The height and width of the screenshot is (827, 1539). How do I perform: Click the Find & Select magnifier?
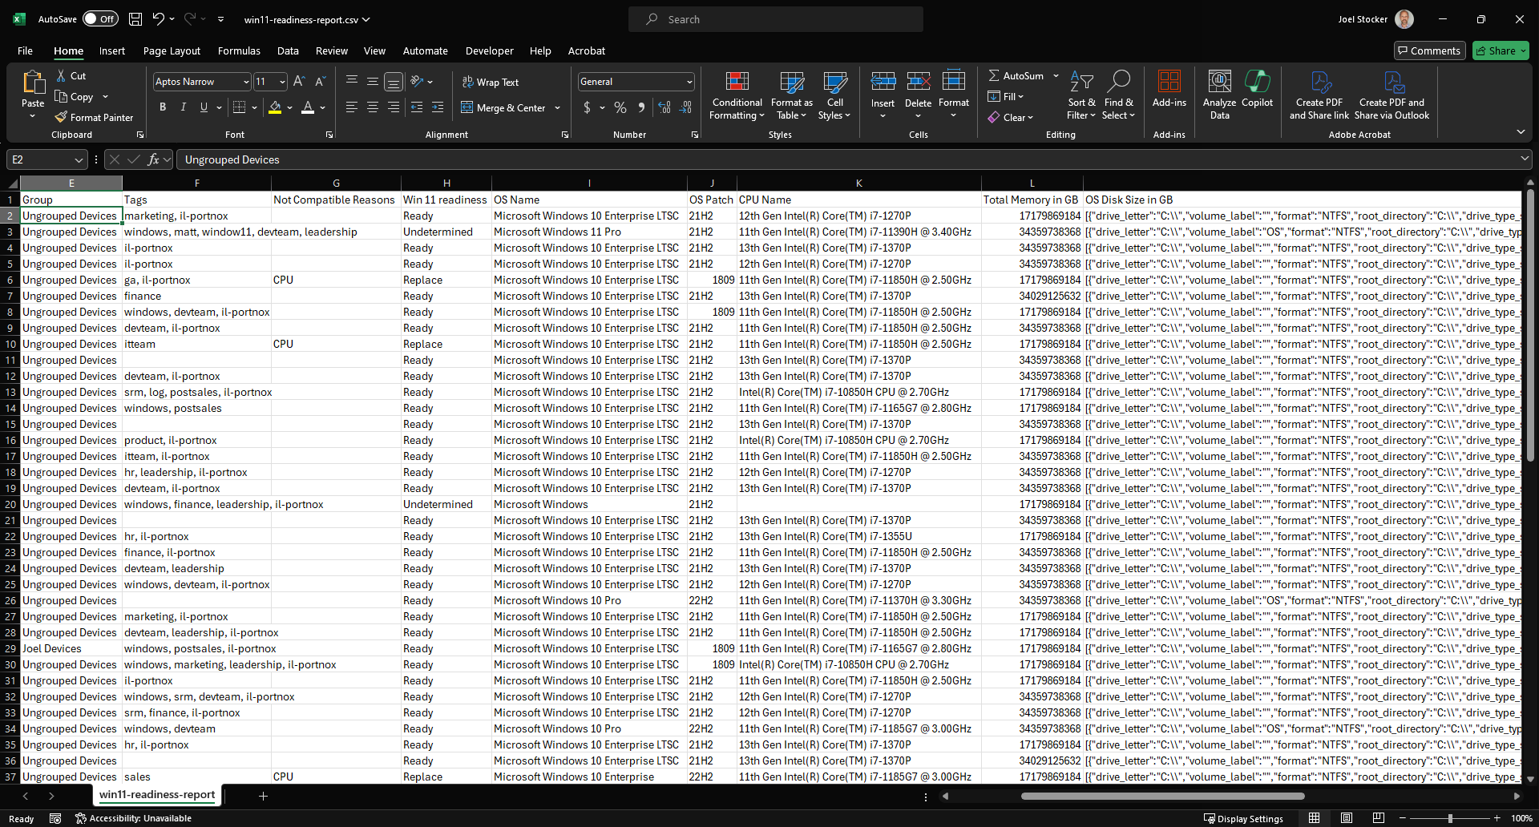pos(1118,82)
